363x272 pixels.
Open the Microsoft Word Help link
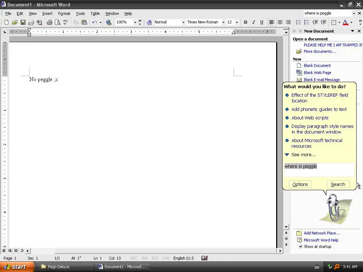pyautogui.click(x=321, y=240)
